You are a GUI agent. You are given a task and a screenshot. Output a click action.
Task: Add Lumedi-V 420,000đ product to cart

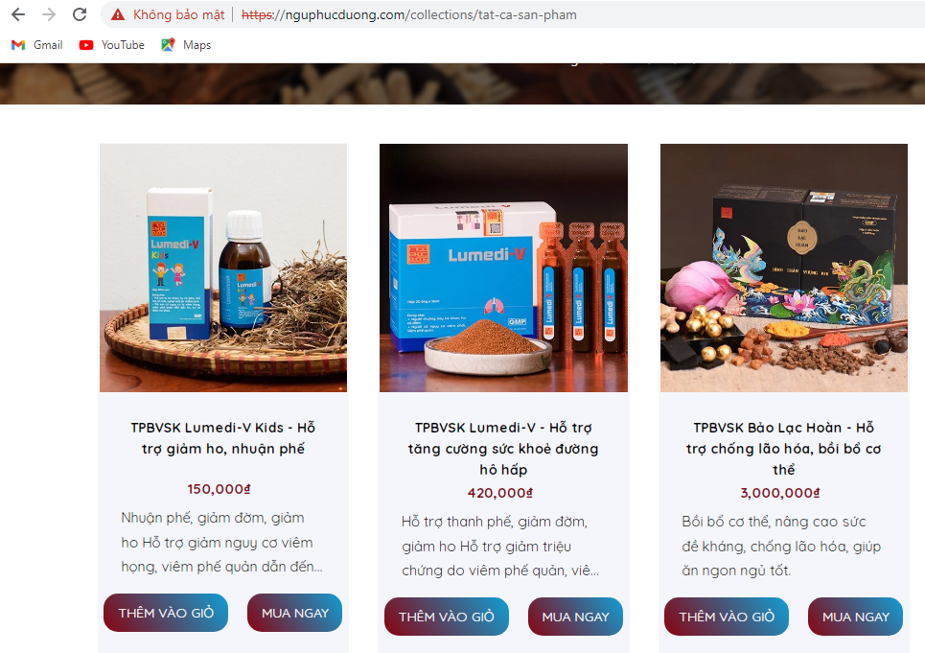click(x=447, y=617)
